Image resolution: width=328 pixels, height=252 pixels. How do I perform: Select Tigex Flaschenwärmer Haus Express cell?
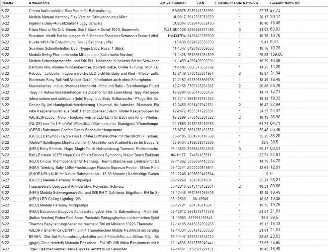78,249
